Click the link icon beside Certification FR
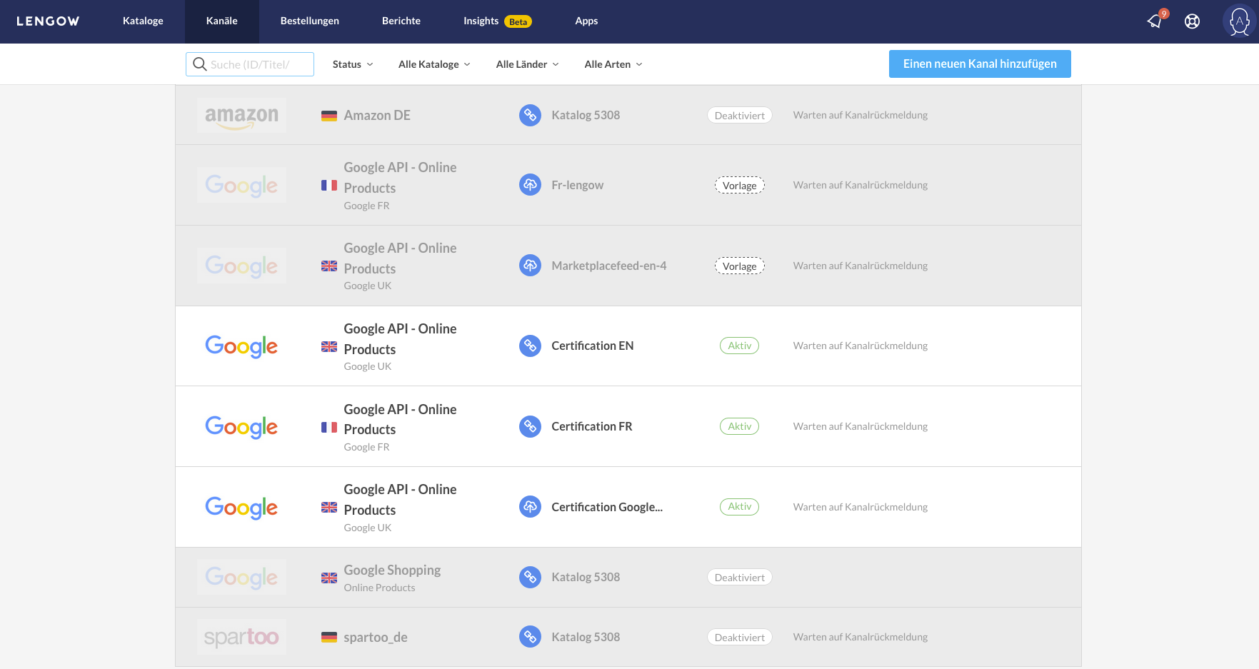 [530, 426]
